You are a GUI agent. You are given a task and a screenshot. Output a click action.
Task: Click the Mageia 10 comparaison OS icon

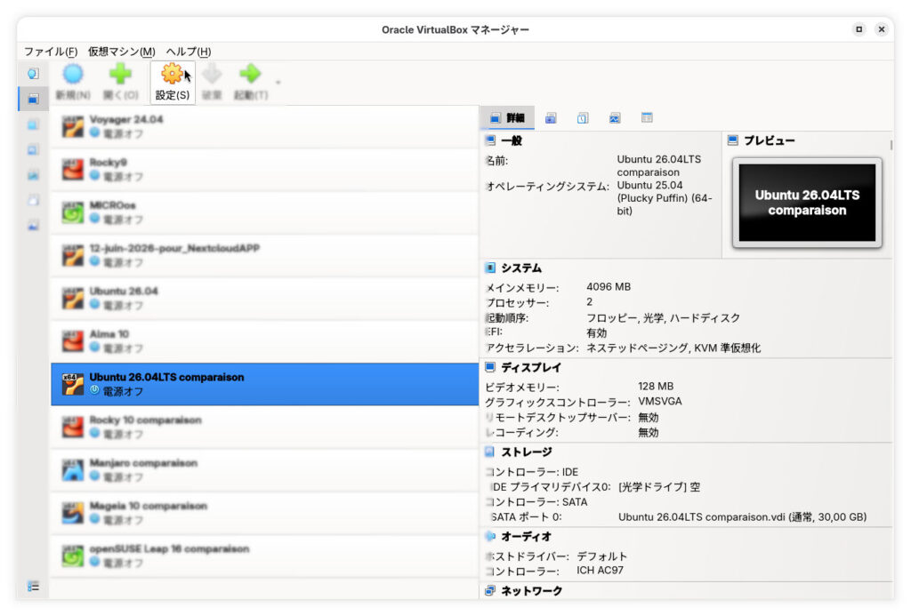[73, 513]
